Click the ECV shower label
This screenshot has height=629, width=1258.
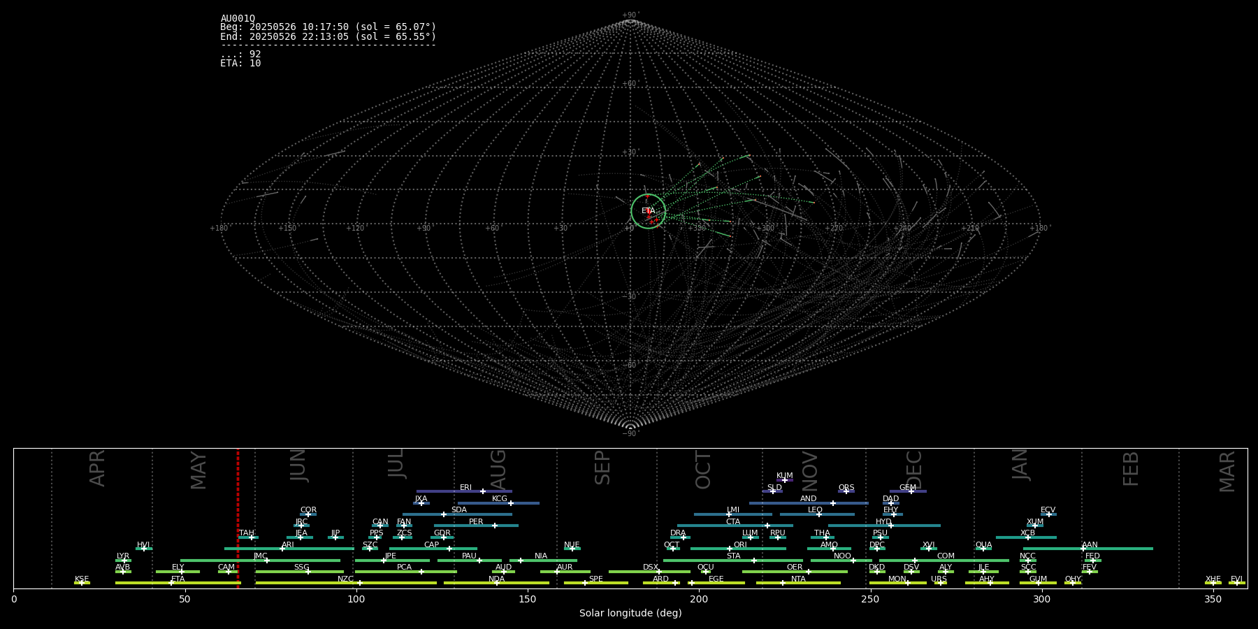coord(1048,510)
